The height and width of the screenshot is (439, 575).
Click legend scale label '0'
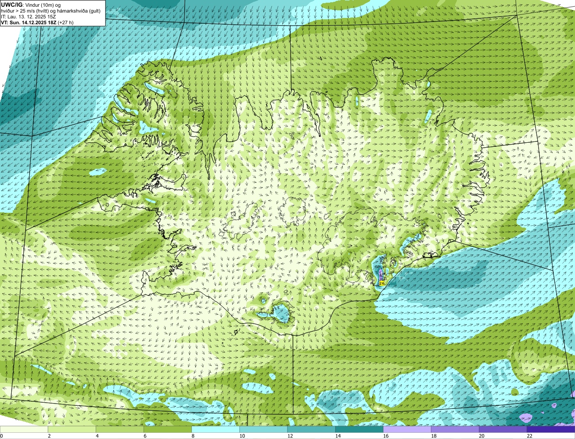point(1,436)
